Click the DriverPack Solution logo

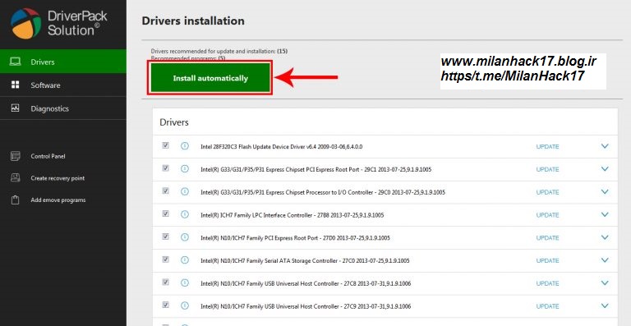tap(25, 23)
